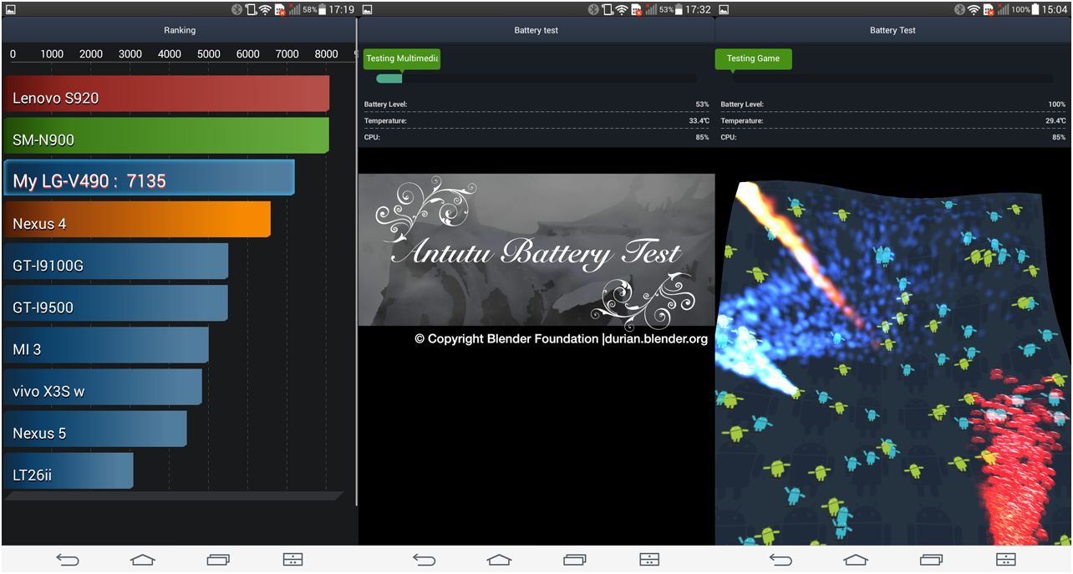This screenshot has width=1073, height=574.
Task: Tap back arrow under the Antutu video screen
Action: [425, 560]
